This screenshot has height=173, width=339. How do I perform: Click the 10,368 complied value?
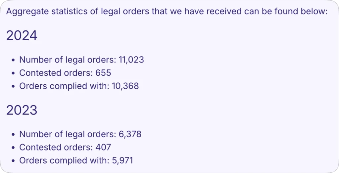[x=125, y=86]
